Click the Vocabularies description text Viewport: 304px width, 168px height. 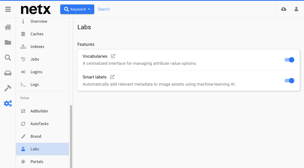pyautogui.click(x=139, y=63)
